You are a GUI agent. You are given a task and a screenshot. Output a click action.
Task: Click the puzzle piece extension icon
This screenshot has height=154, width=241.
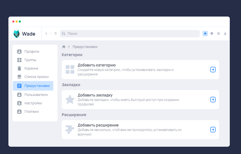(x=70, y=129)
